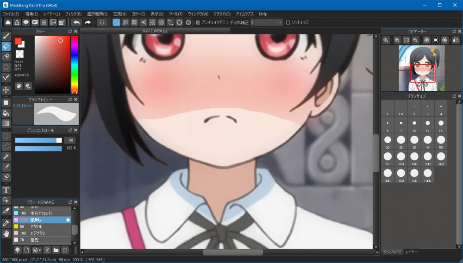The height and width of the screenshot is (263, 463).
Task: Enable concentric circle snap
Action: click(161, 22)
